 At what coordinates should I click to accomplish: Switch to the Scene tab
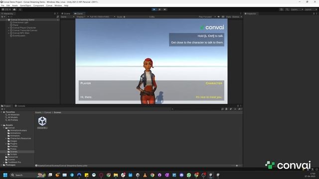[x=66, y=13]
